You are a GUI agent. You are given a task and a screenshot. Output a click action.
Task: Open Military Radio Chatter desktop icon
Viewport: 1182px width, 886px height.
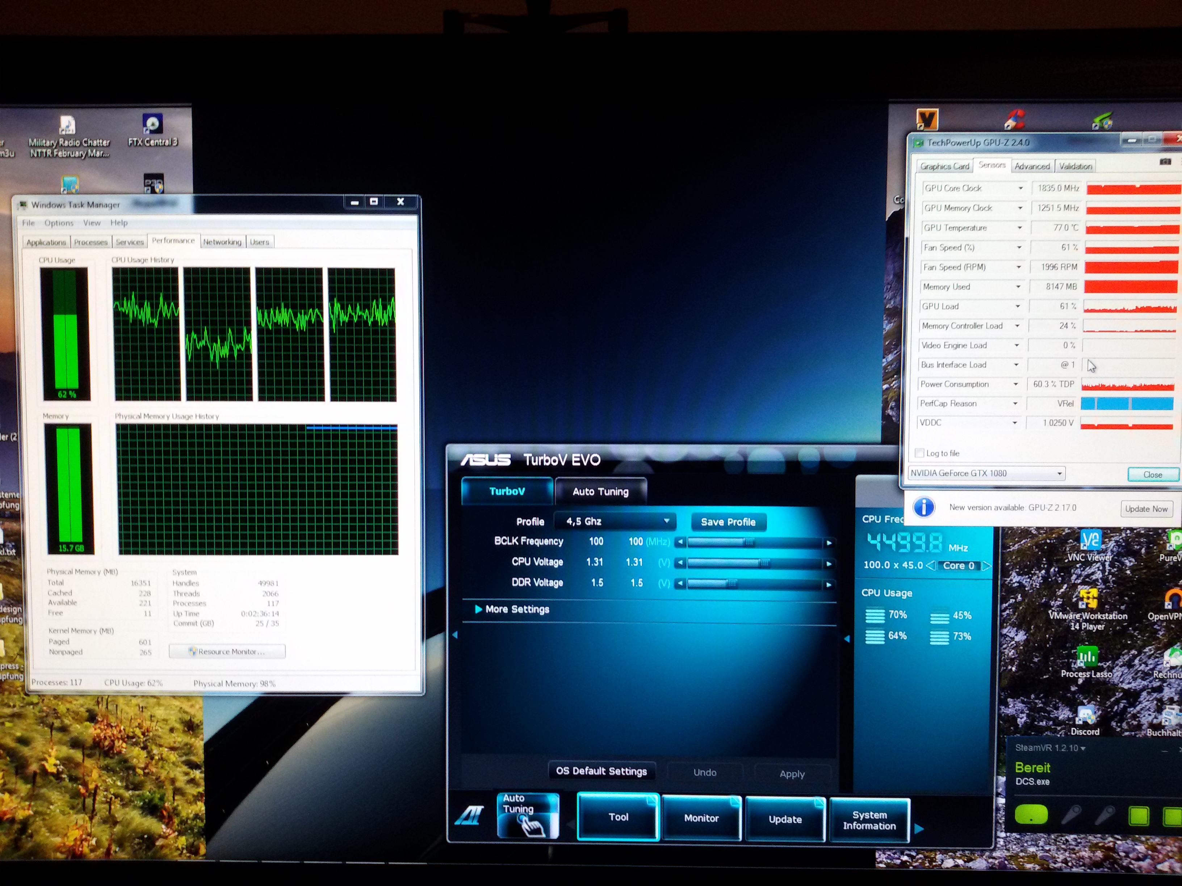point(68,137)
